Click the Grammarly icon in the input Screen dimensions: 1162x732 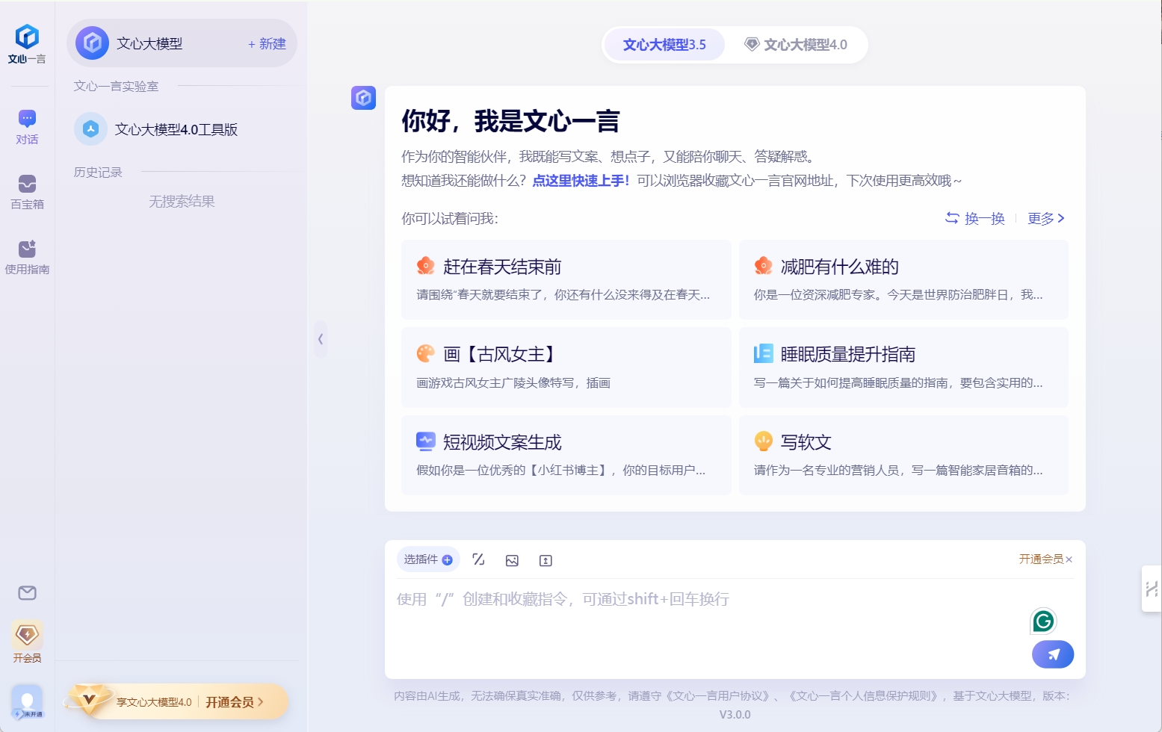tap(1043, 621)
